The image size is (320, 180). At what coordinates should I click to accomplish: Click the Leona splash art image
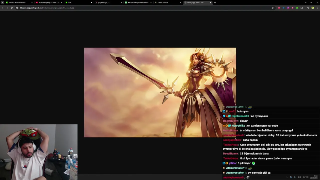click(160, 92)
